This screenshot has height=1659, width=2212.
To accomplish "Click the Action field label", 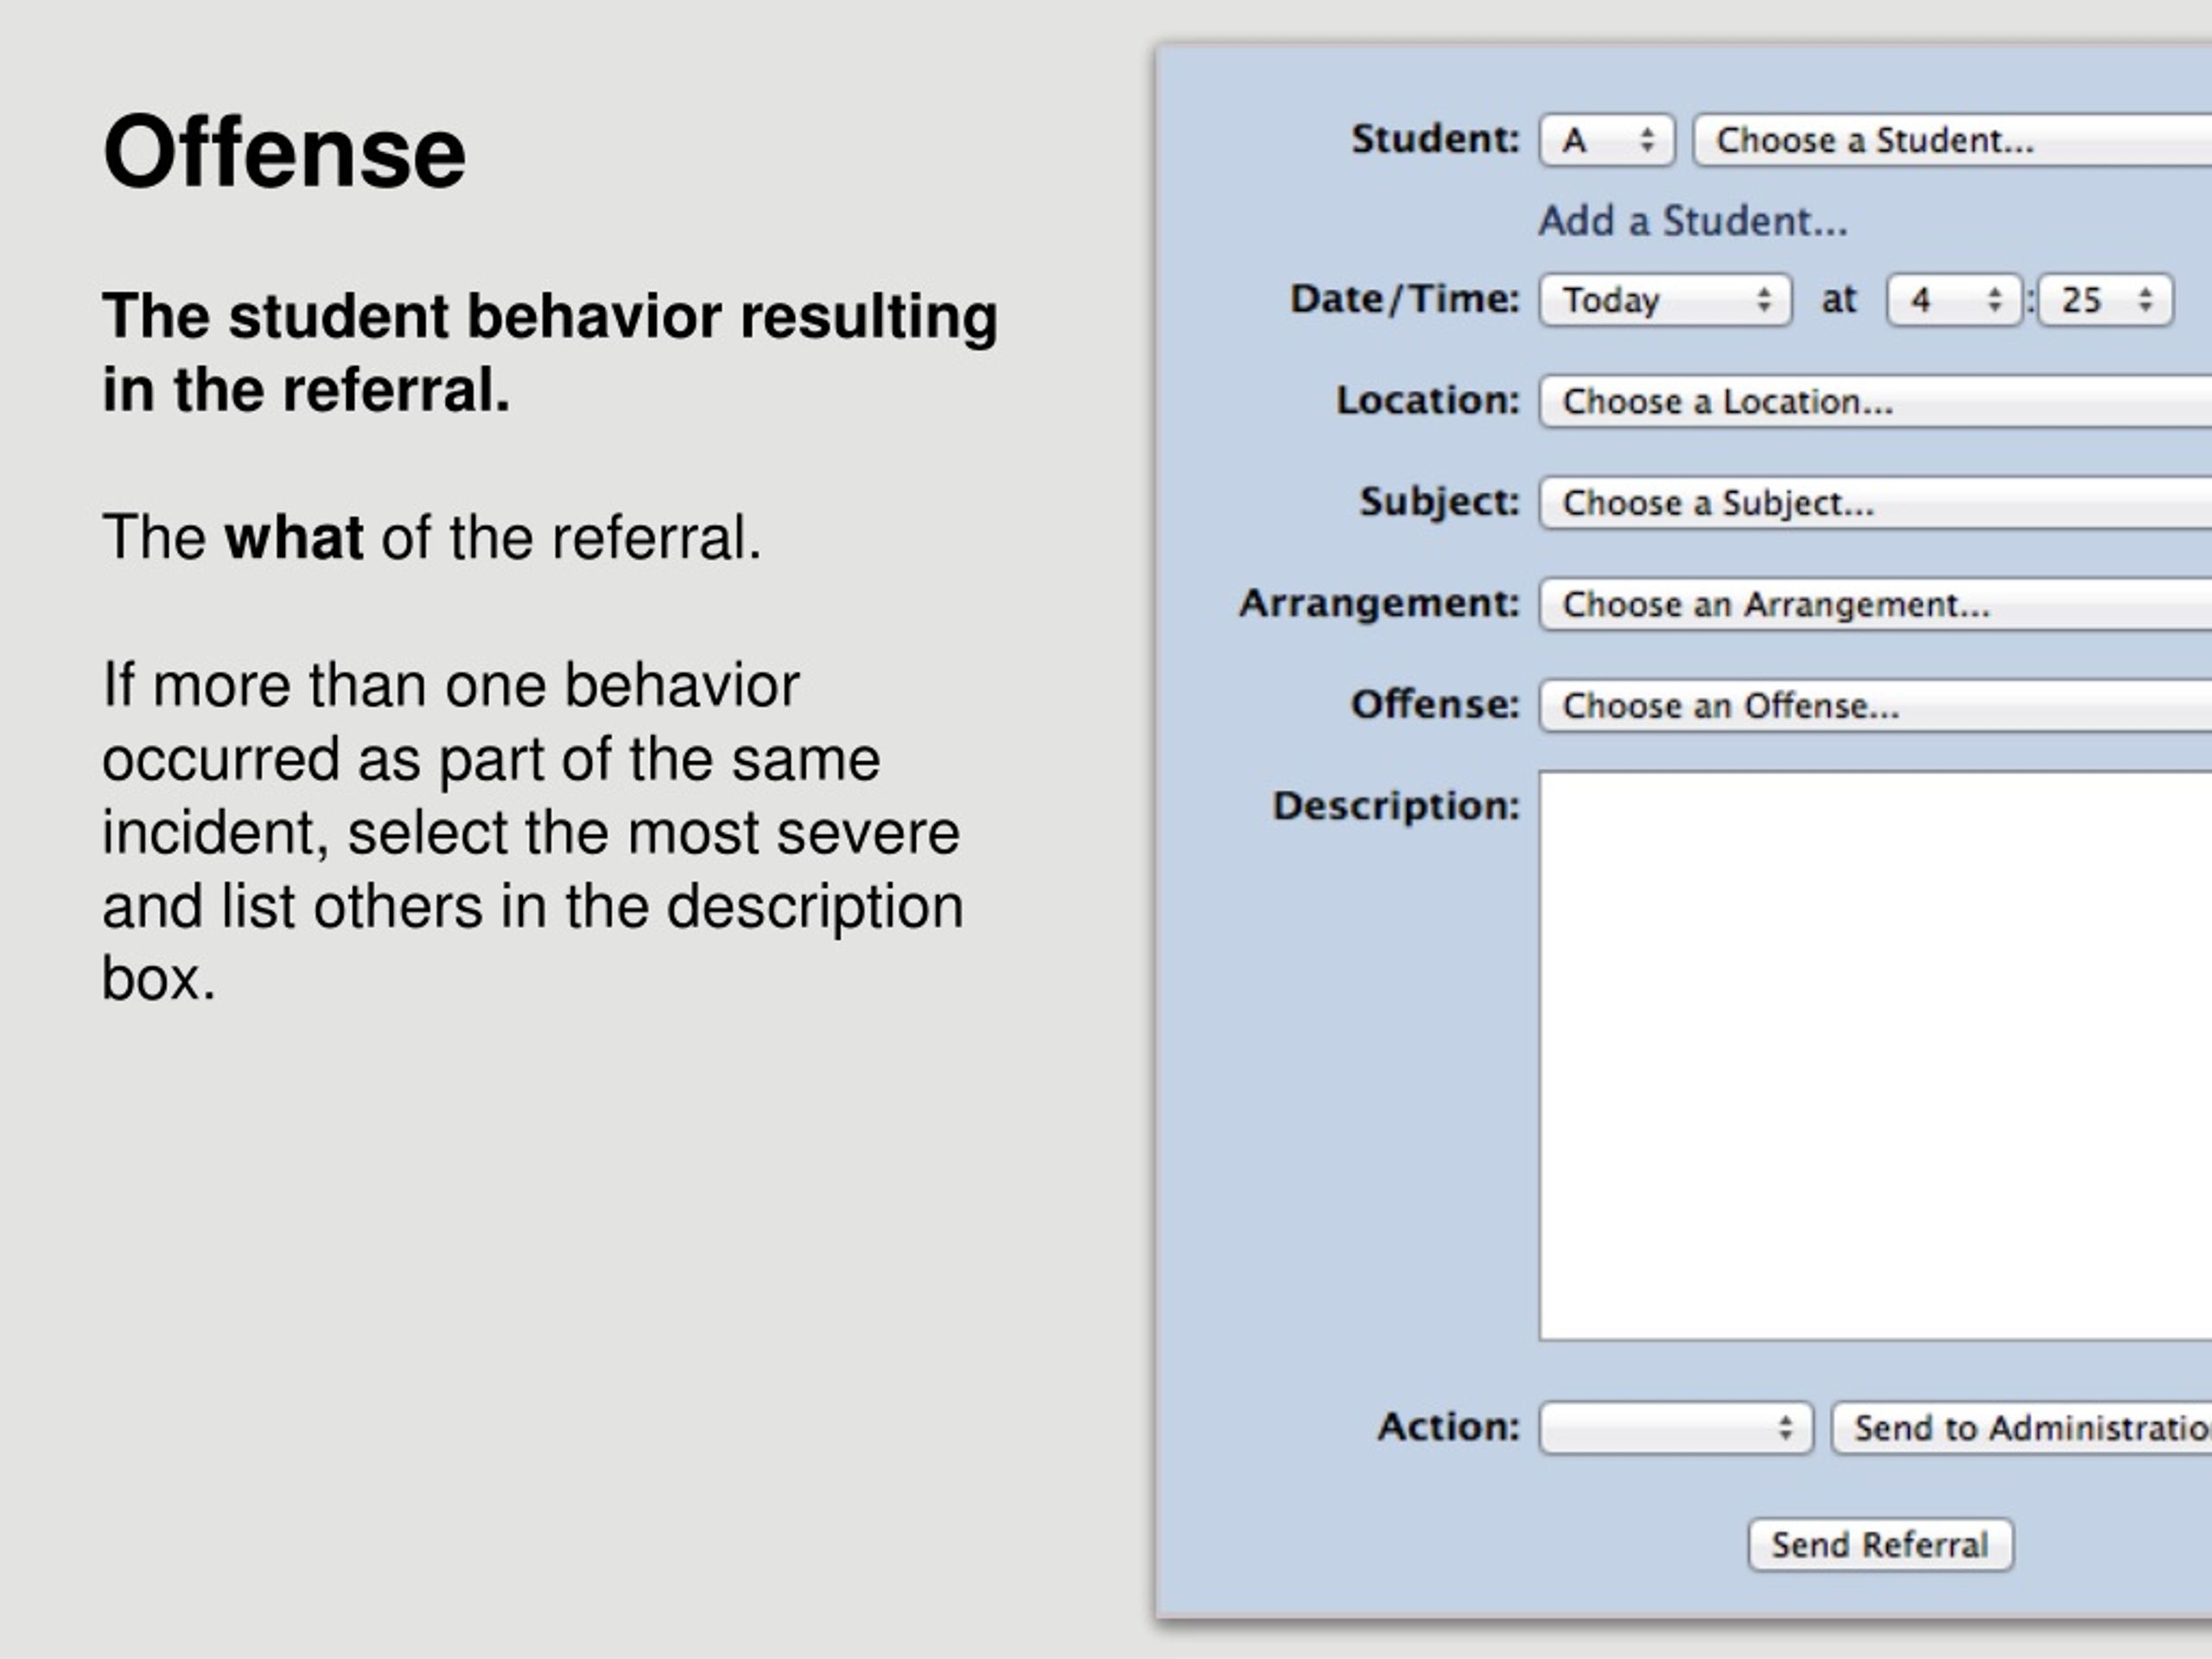I will click(1449, 1427).
